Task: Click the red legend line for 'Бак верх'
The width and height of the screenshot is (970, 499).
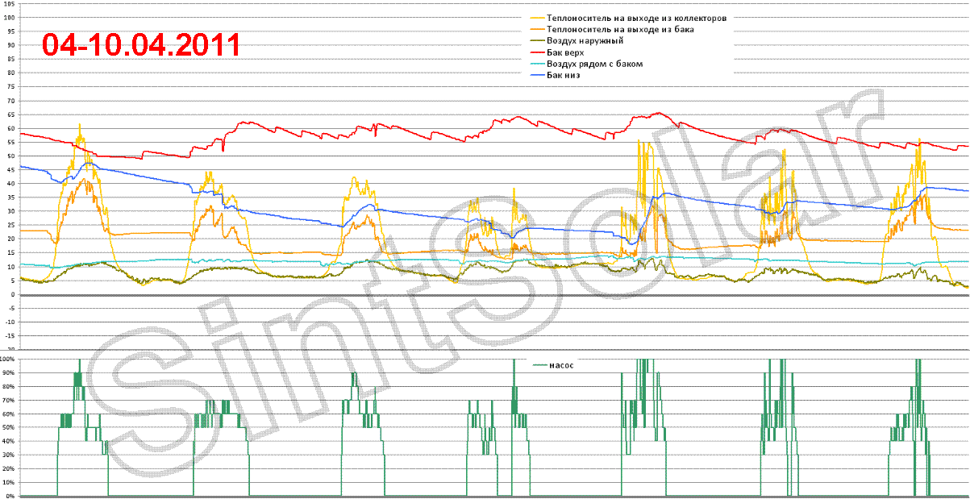Action: click(536, 52)
